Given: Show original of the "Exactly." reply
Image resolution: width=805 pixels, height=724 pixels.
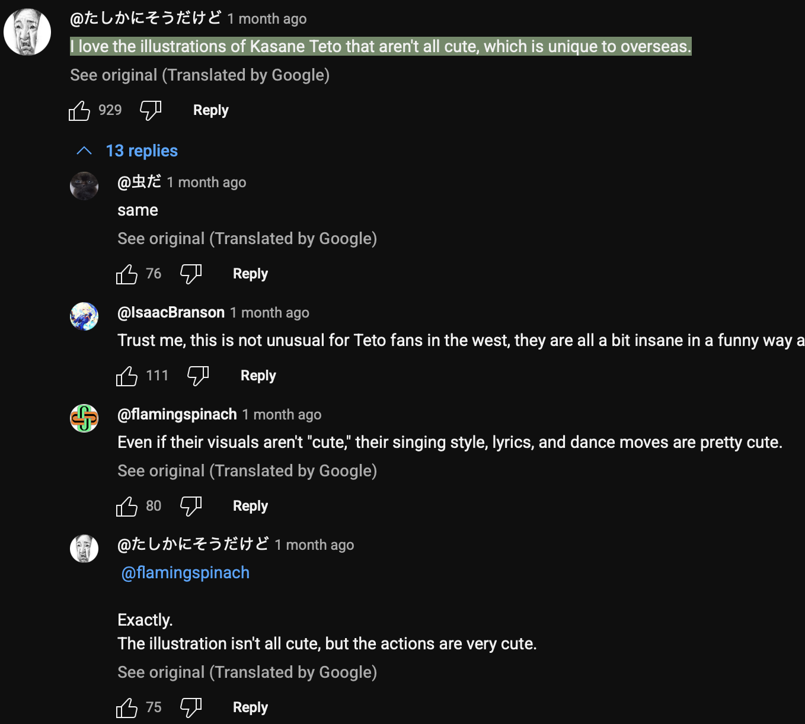Looking at the screenshot, I should (247, 672).
